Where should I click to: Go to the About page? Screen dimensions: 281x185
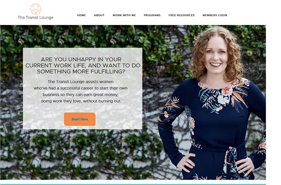point(99,15)
